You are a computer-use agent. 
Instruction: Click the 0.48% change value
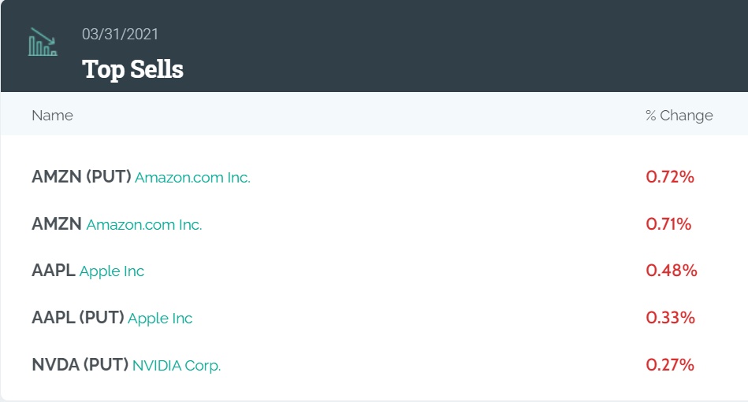coord(671,271)
